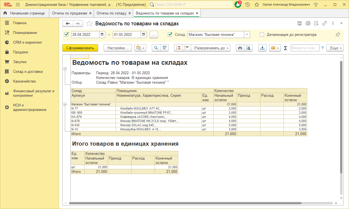The image size is (349, 209).
Task: Open the Настройки... button
Action: (118, 48)
